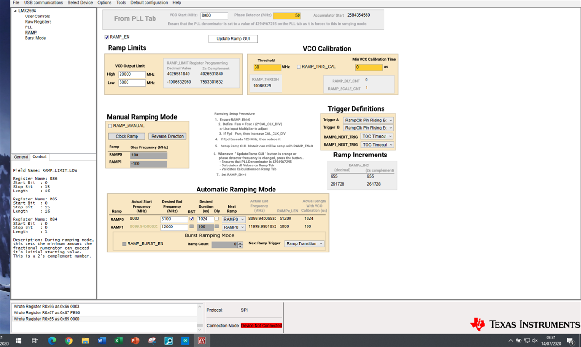The width and height of the screenshot is (581, 347).
Task: Click RAMP1 Desired End Frequency field
Action: [174, 227]
